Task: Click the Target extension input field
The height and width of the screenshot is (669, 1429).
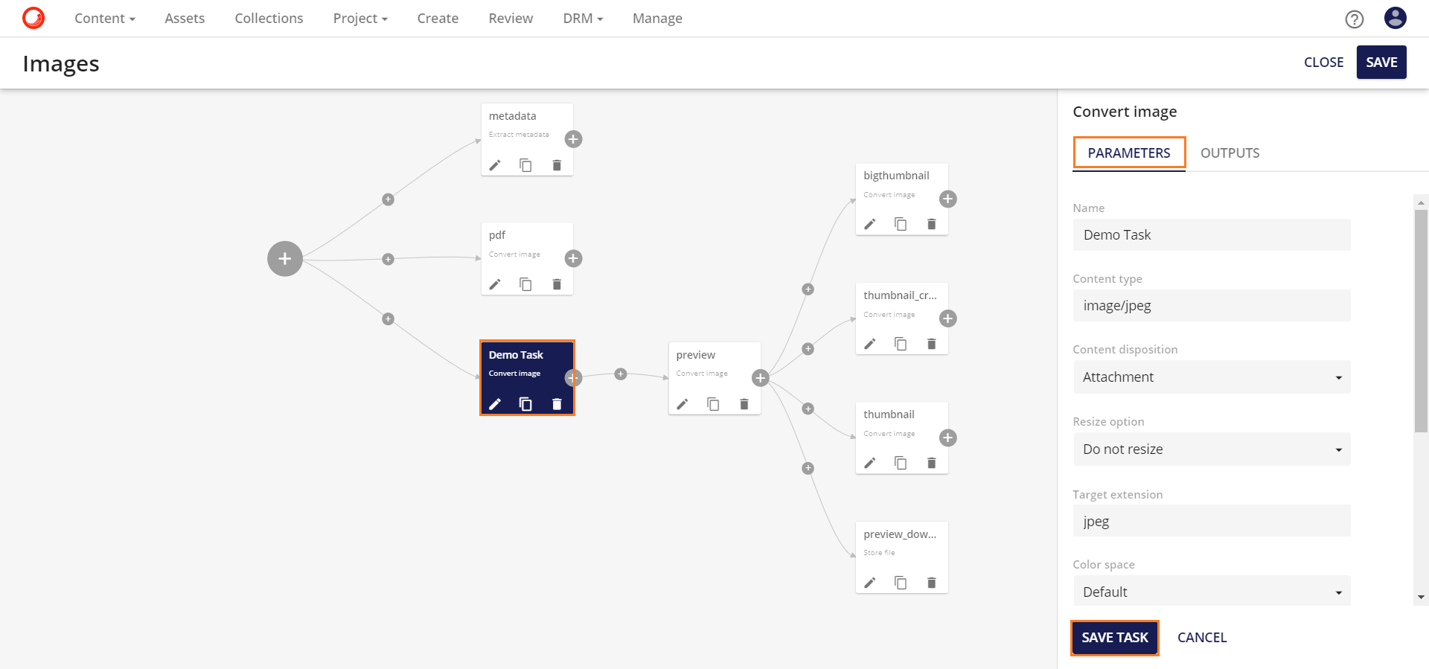Action: pos(1211,521)
